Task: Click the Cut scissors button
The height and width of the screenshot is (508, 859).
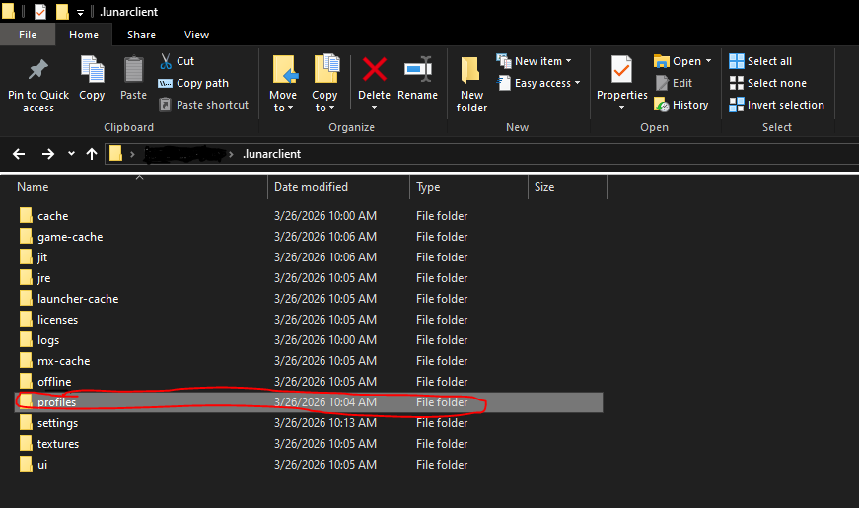Action: pos(178,61)
